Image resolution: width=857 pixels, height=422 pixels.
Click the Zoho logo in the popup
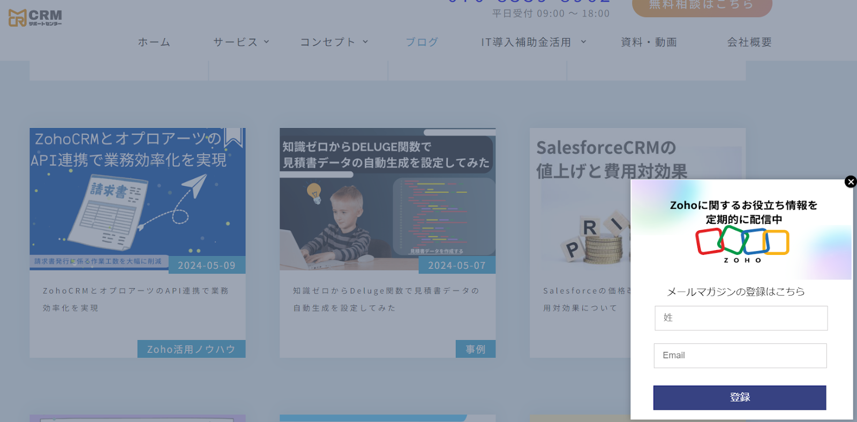(742, 244)
